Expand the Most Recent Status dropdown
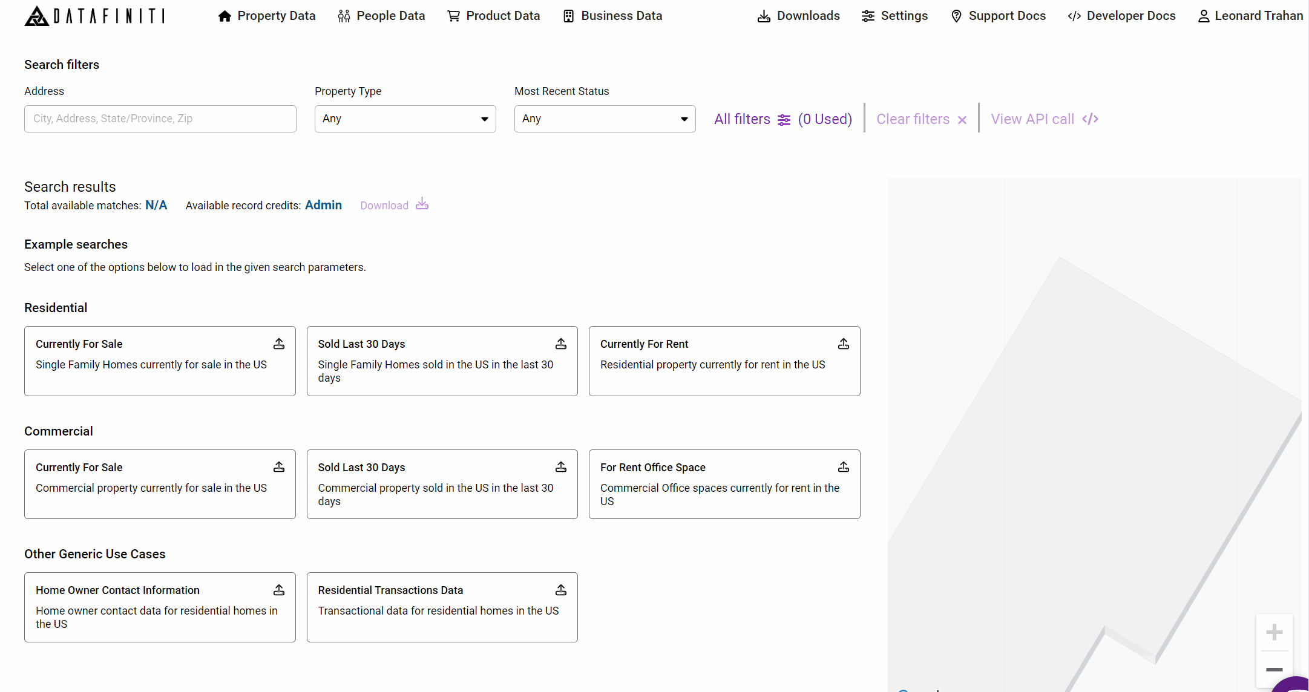 [605, 119]
